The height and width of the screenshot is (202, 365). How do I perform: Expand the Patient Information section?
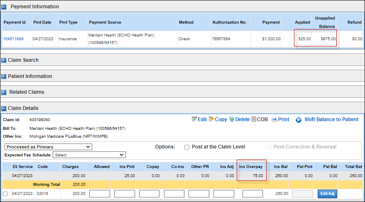(4, 76)
